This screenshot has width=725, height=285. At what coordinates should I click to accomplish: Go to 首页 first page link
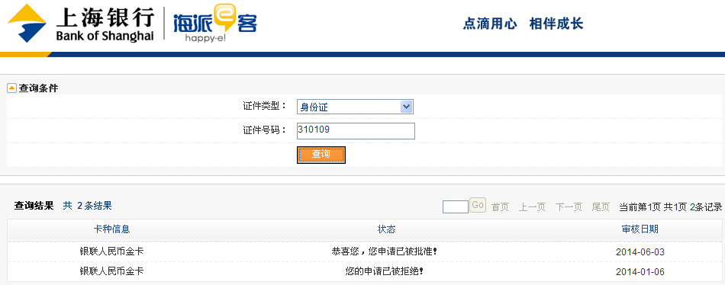coord(500,207)
